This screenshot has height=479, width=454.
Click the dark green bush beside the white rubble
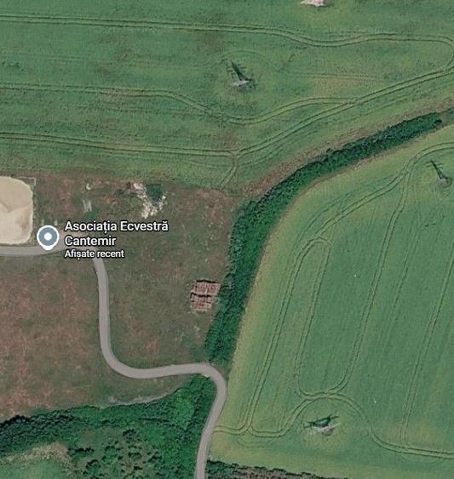pyautogui.click(x=155, y=192)
